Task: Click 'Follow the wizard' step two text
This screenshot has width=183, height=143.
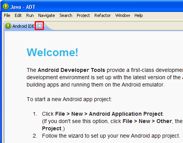Action: tap(111, 136)
